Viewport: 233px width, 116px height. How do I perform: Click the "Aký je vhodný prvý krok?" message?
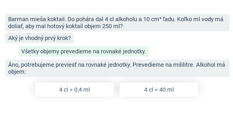[x=39, y=38]
